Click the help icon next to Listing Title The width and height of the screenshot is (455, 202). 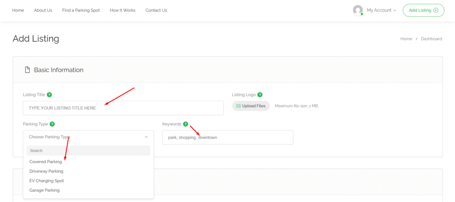[x=49, y=95]
